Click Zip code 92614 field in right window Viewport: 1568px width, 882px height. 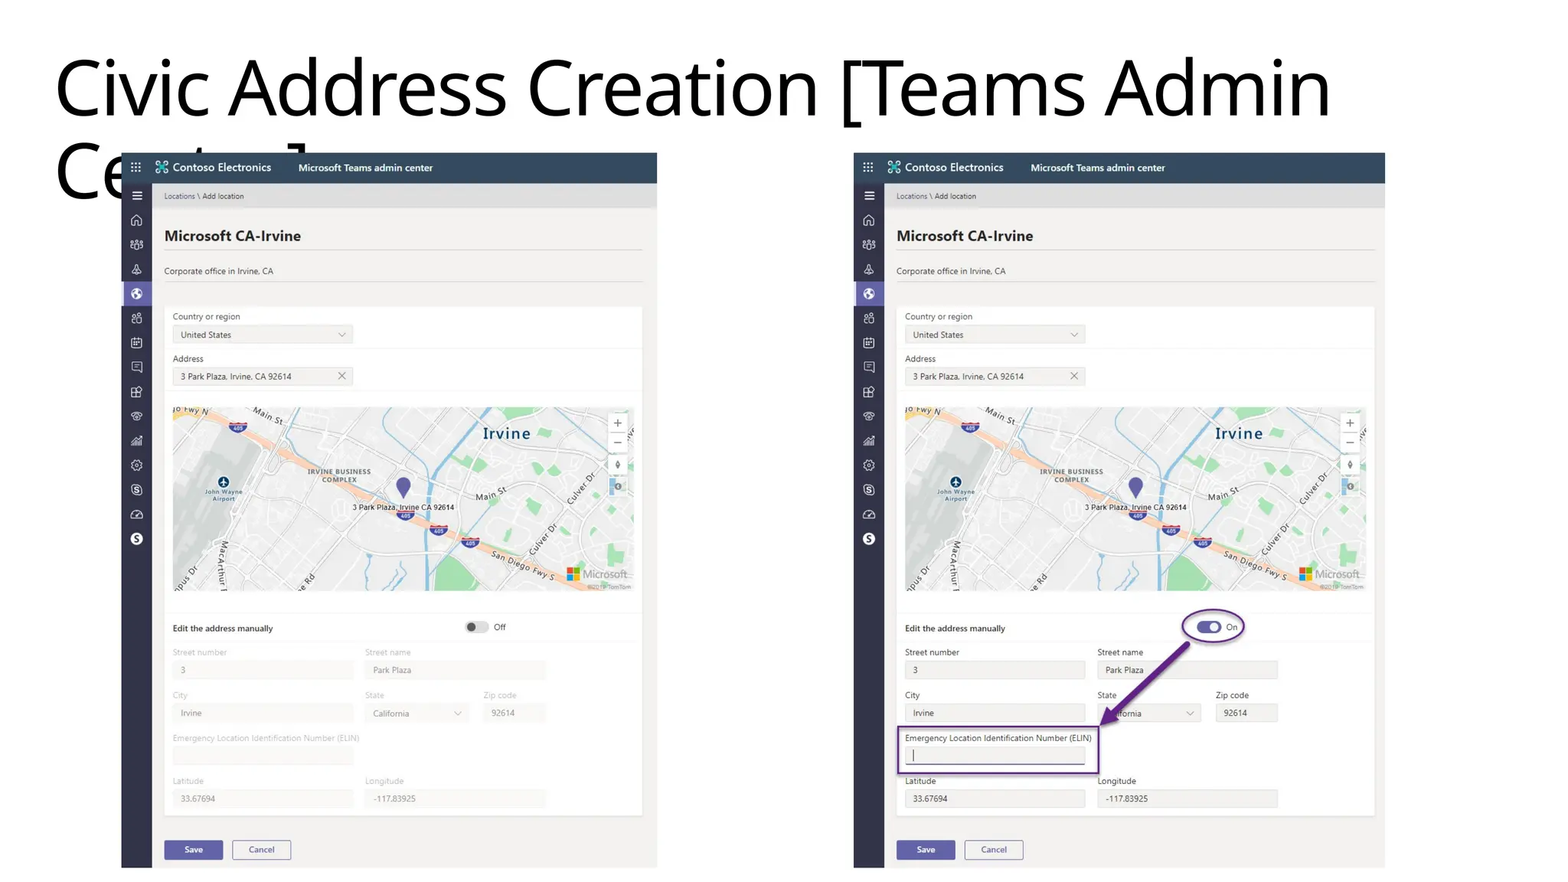point(1246,713)
